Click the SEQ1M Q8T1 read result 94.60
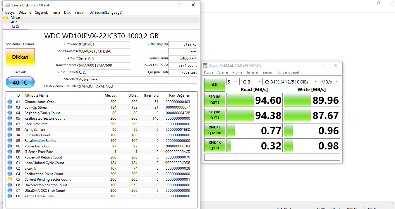 pos(255,100)
